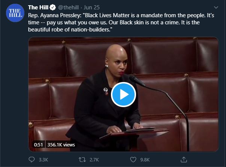Click the leather seats in the video's top-left corner
Screen dimensions: 226x167
click(47, 58)
